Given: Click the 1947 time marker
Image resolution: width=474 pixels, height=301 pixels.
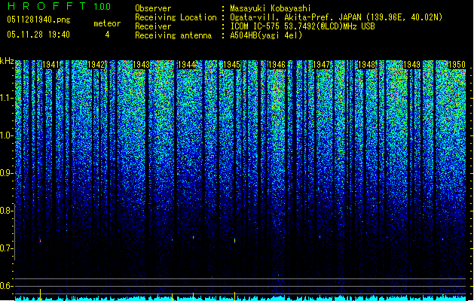Looking at the screenshot, I should [321, 65].
